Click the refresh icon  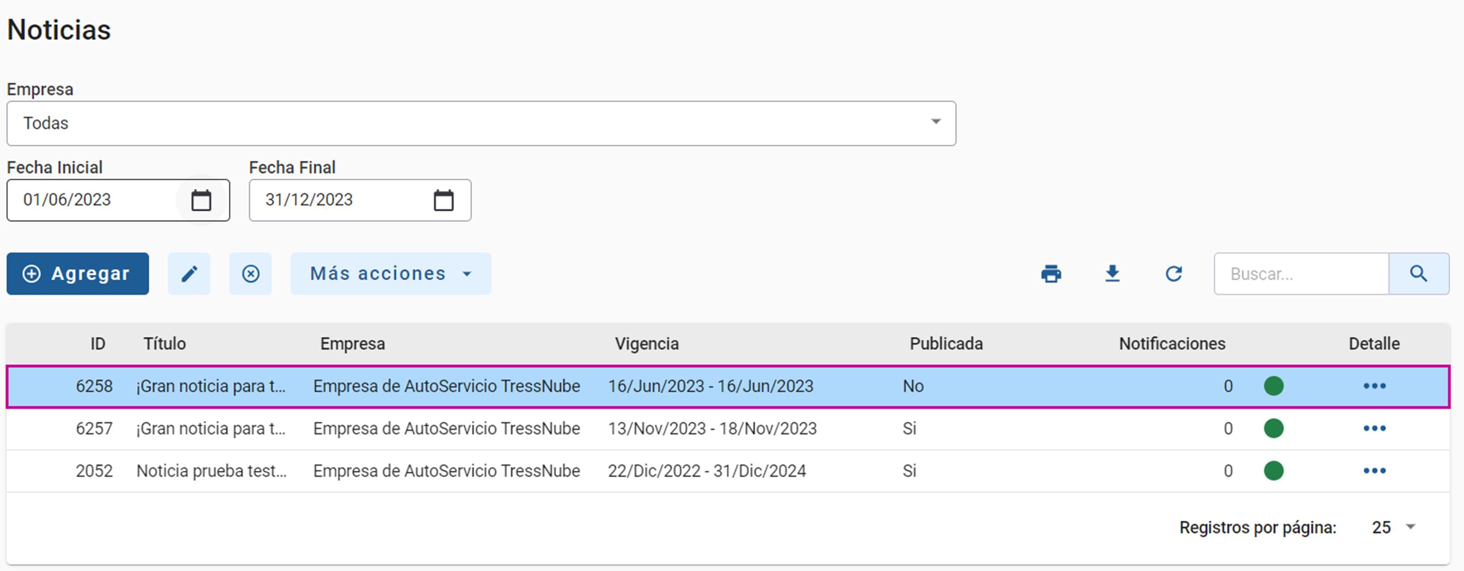(x=1174, y=274)
